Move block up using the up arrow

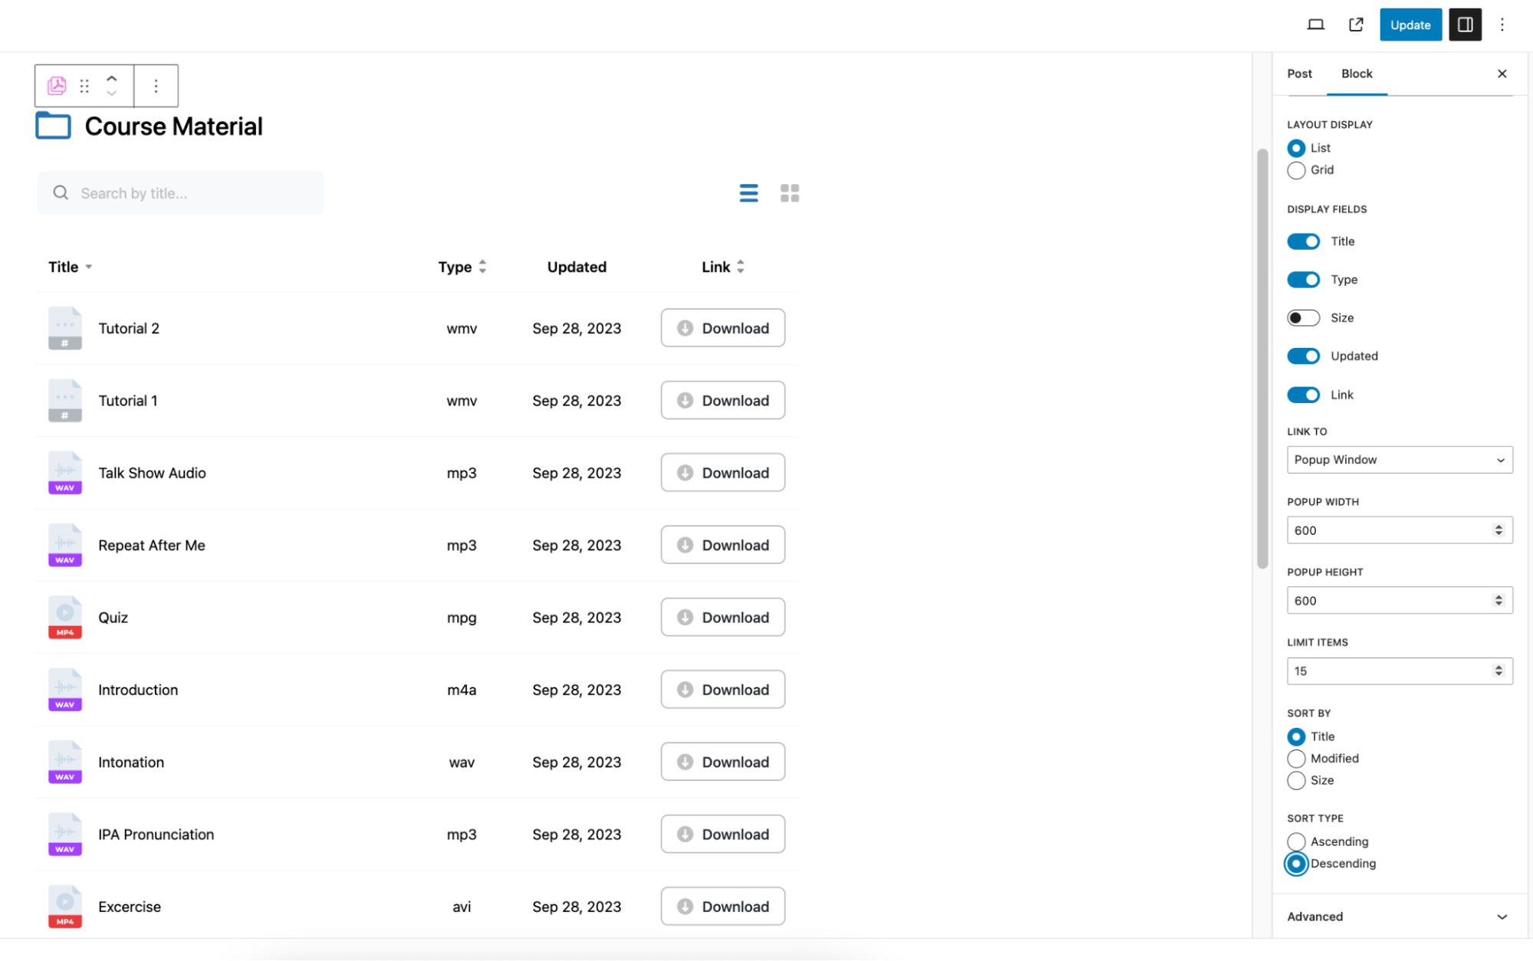(x=111, y=77)
